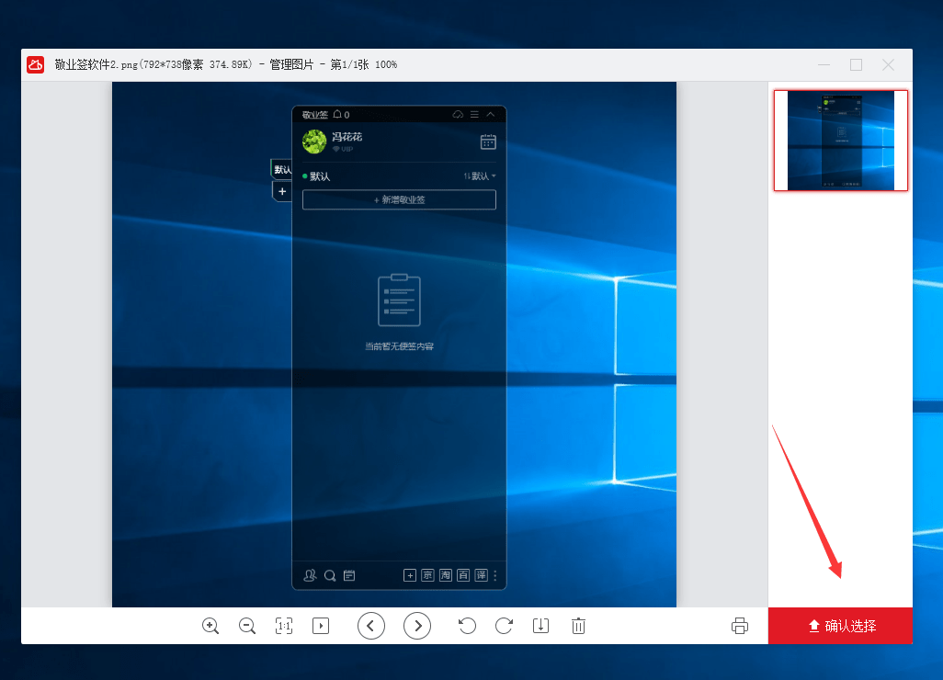Maximize the image manager window
This screenshot has width=943, height=680.
point(856,64)
